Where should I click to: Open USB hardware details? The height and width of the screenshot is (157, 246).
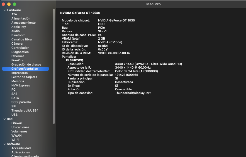[14, 115]
